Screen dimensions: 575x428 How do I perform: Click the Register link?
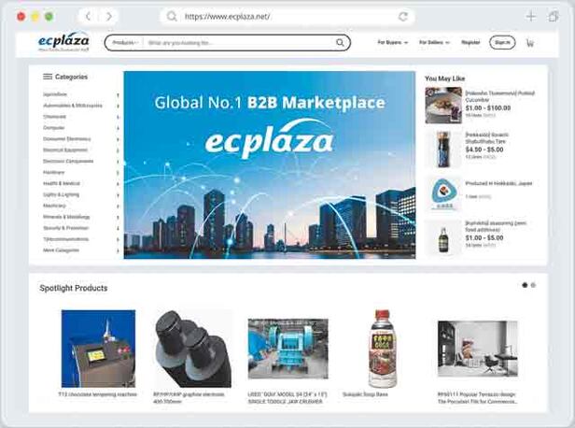[x=470, y=43]
